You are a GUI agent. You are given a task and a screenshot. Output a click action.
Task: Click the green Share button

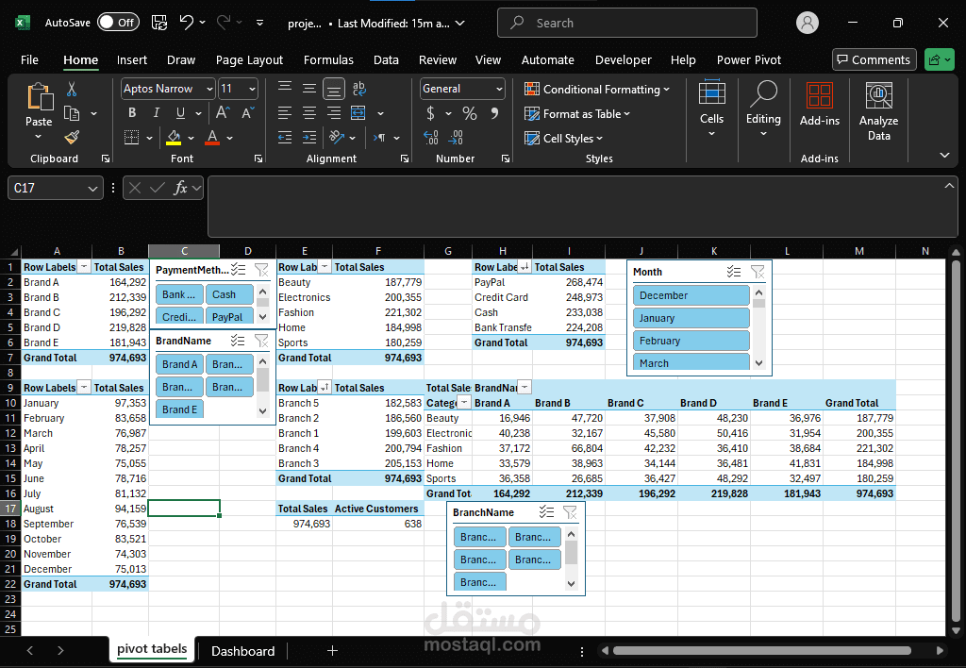coord(939,59)
